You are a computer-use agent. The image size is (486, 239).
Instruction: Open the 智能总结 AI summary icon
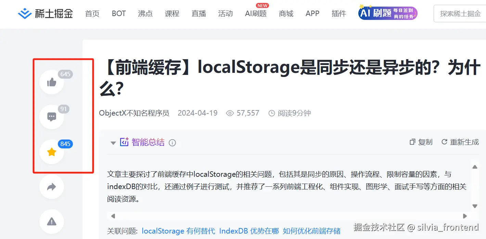pos(125,142)
